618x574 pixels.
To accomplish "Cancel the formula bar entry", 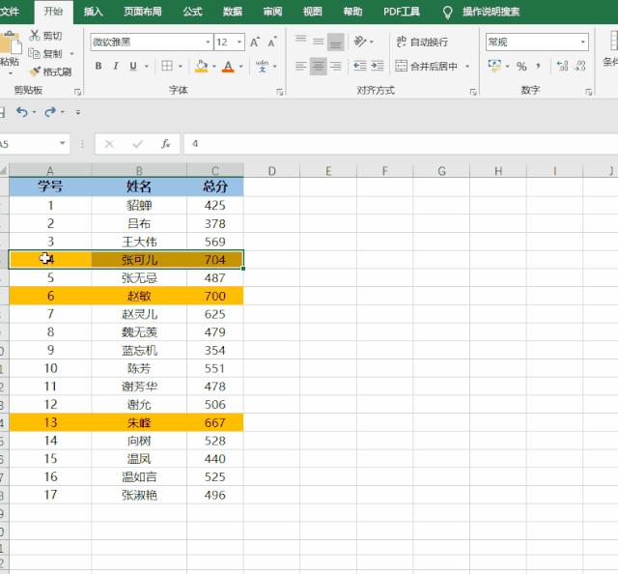I will 109,144.
